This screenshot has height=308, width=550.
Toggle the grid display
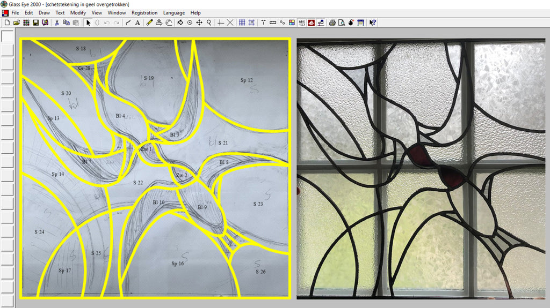coord(242,22)
